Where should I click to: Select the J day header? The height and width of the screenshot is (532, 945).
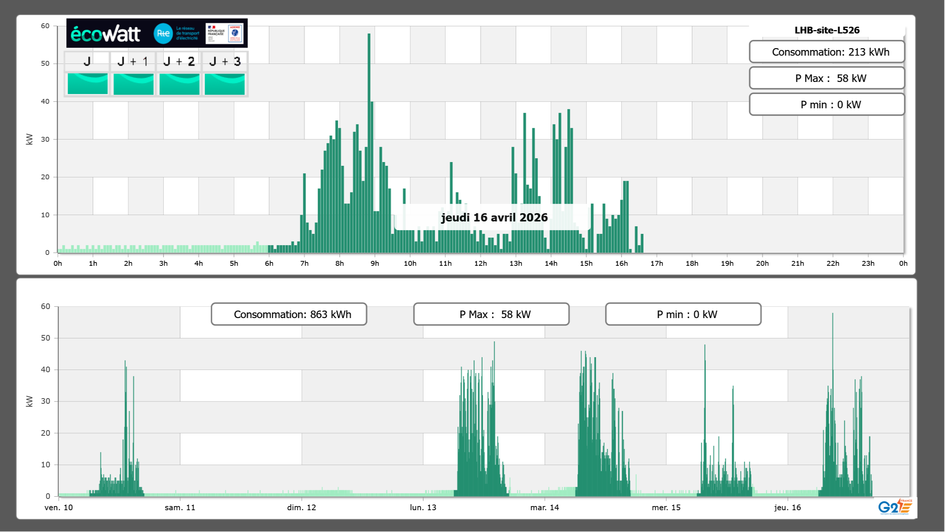(x=87, y=61)
